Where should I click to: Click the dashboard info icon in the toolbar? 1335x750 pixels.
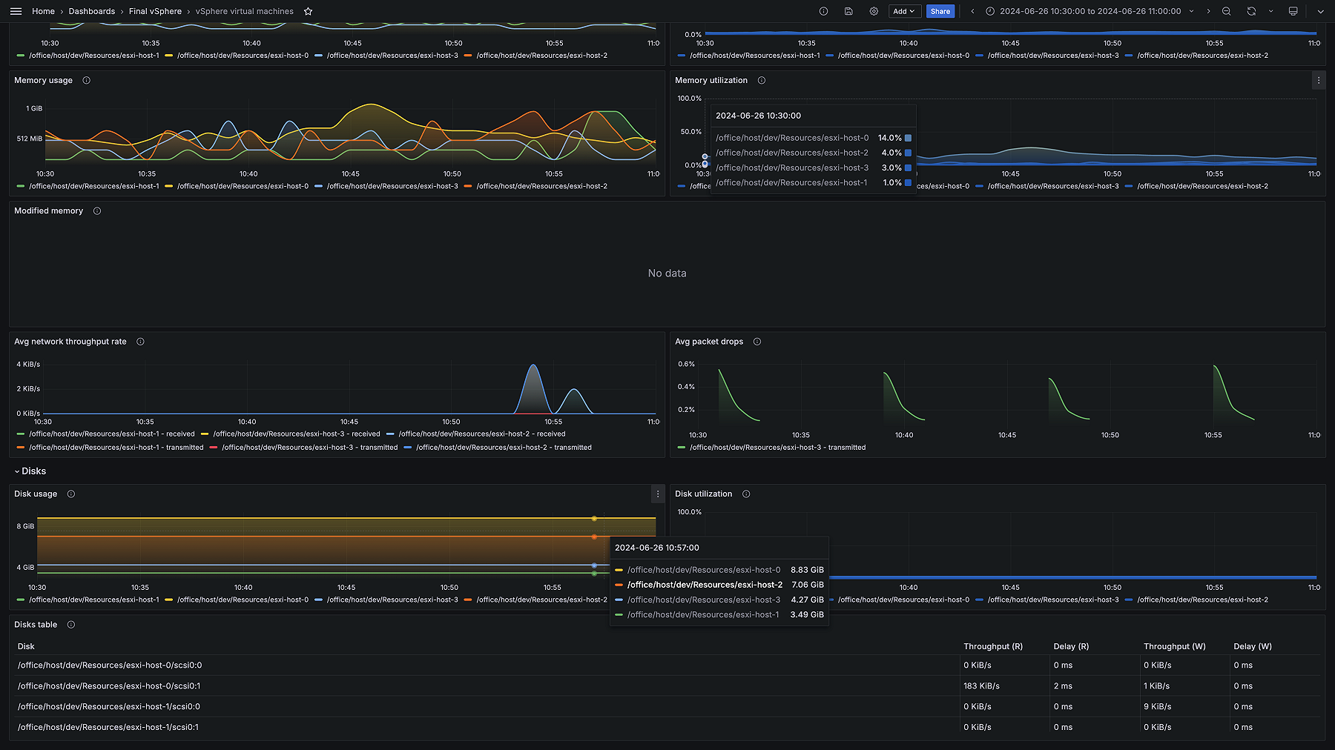(x=823, y=11)
